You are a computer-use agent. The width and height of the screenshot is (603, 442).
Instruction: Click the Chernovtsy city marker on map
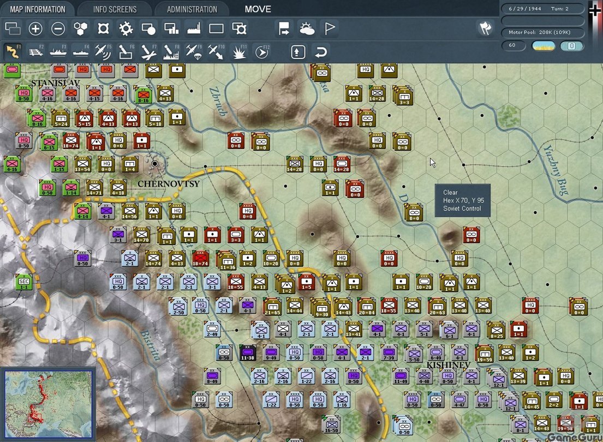pos(155,164)
